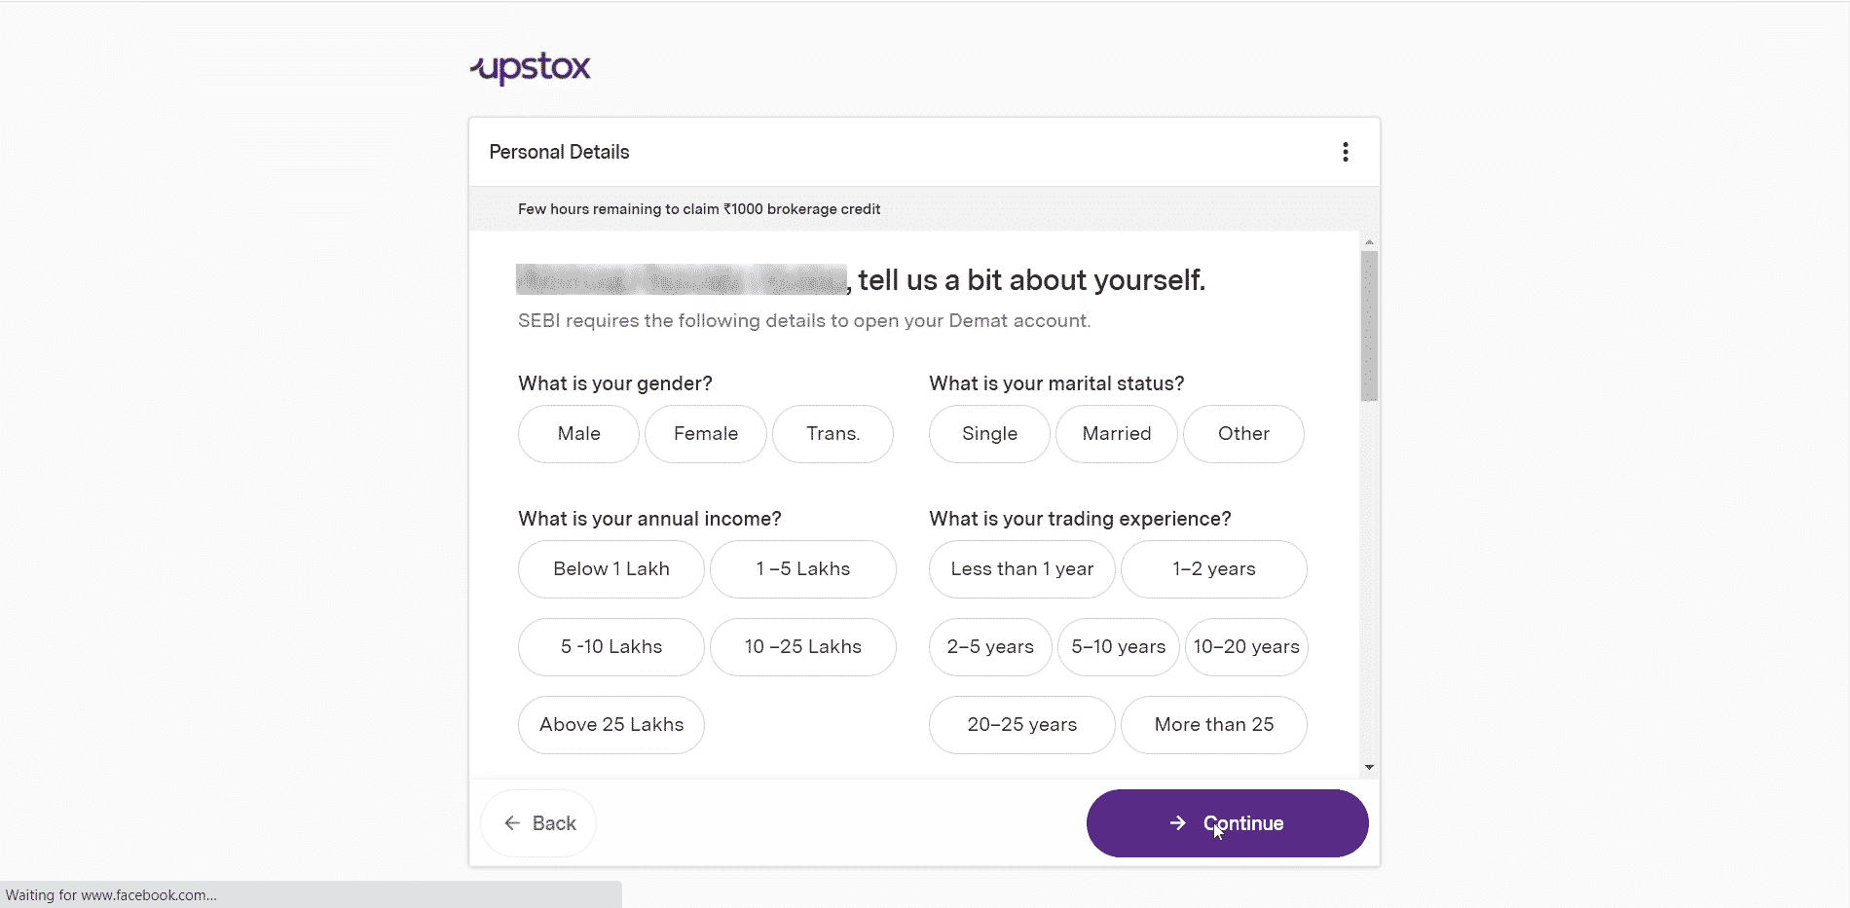Select Single marital status

click(x=988, y=434)
